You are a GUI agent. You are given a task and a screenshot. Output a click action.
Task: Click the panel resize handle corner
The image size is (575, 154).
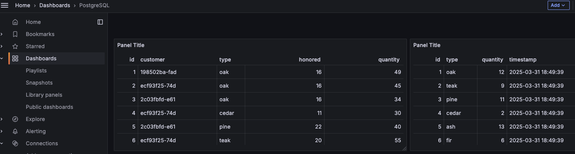(405, 149)
